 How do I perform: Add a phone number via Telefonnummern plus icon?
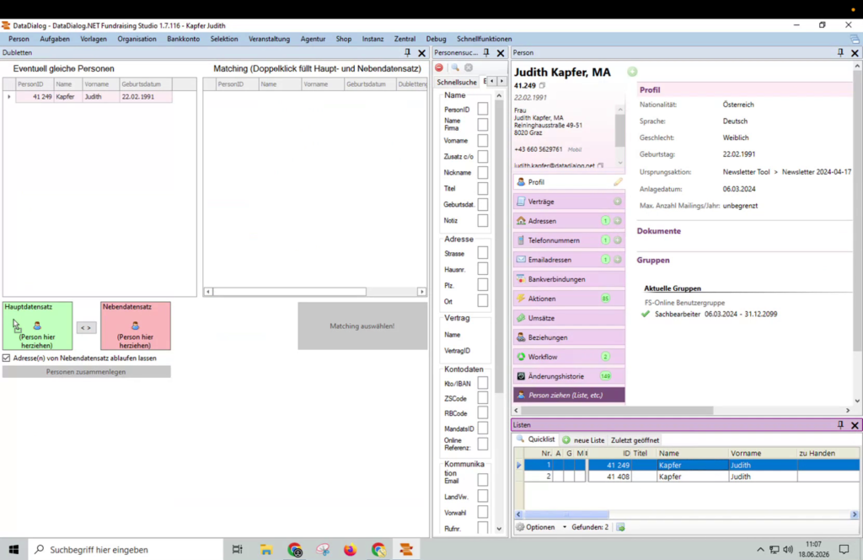pos(618,240)
